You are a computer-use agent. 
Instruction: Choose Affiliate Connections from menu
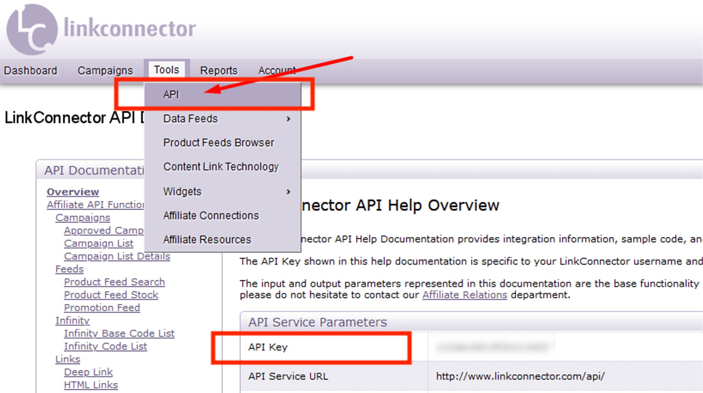(222, 216)
